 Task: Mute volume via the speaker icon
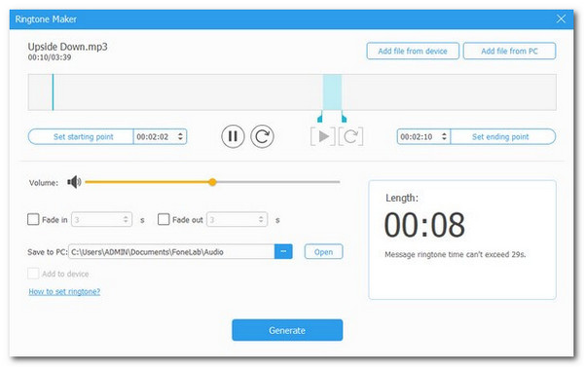pyautogui.click(x=74, y=182)
